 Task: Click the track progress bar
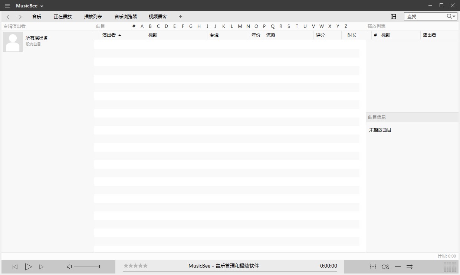click(230, 272)
